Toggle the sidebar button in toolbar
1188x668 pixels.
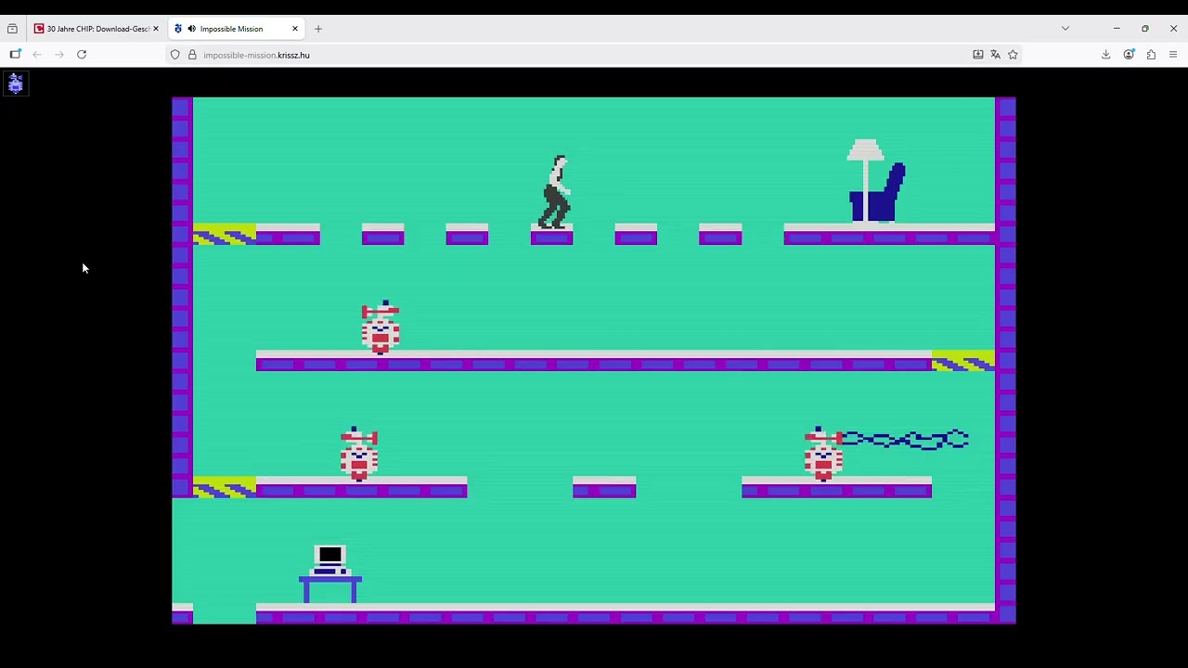click(x=15, y=55)
